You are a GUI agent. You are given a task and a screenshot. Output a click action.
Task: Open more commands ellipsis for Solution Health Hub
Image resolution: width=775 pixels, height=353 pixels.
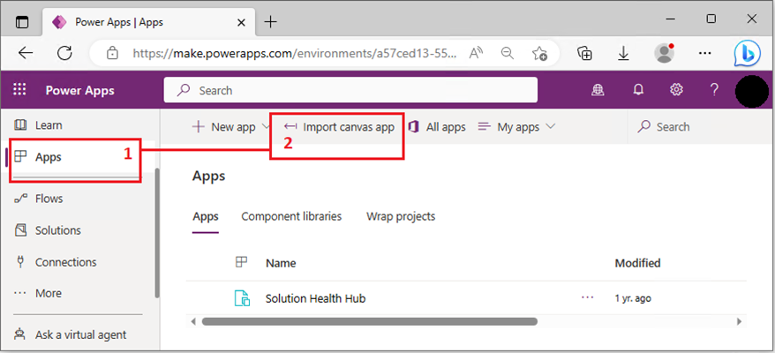(x=587, y=297)
